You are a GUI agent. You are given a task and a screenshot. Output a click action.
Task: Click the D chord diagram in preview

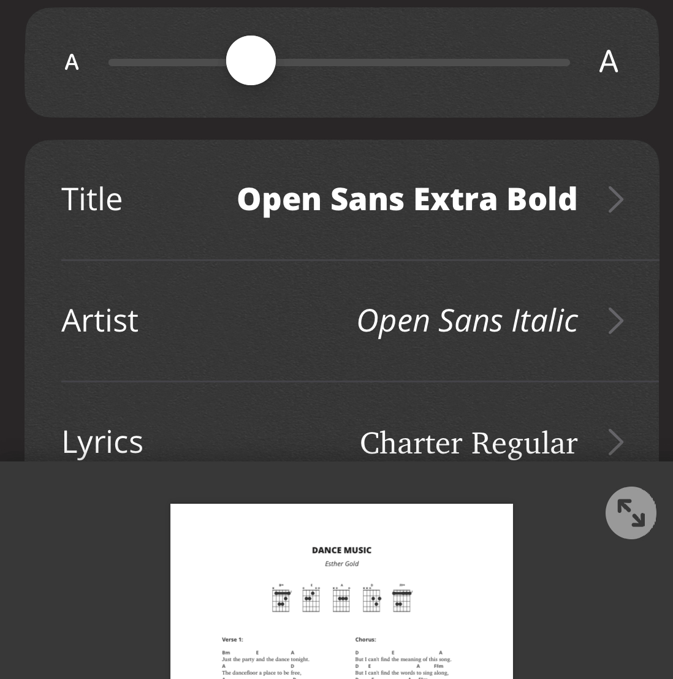point(371,598)
